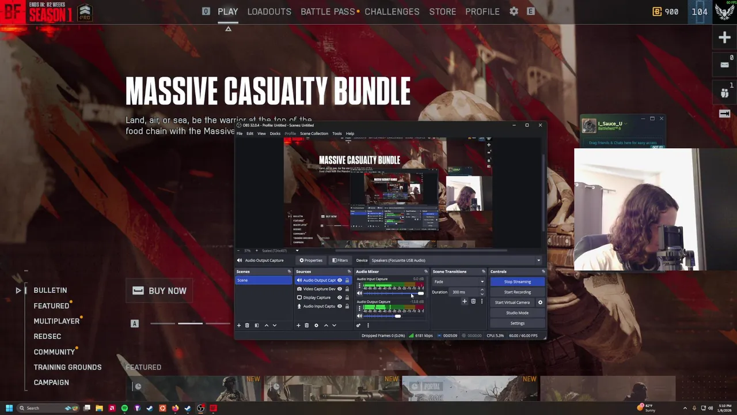
Task: Remove selected source with trash icon
Action: click(x=306, y=326)
